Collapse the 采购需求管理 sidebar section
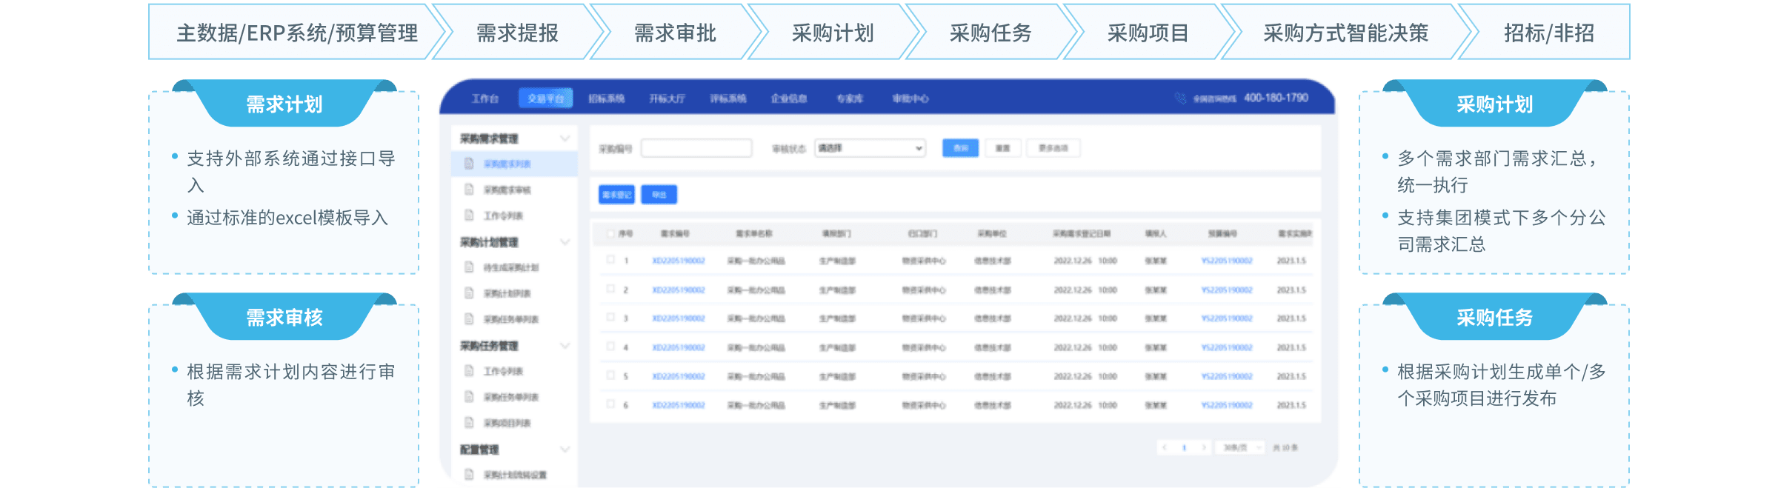Image resolution: width=1778 pixels, height=491 pixels. (x=565, y=138)
